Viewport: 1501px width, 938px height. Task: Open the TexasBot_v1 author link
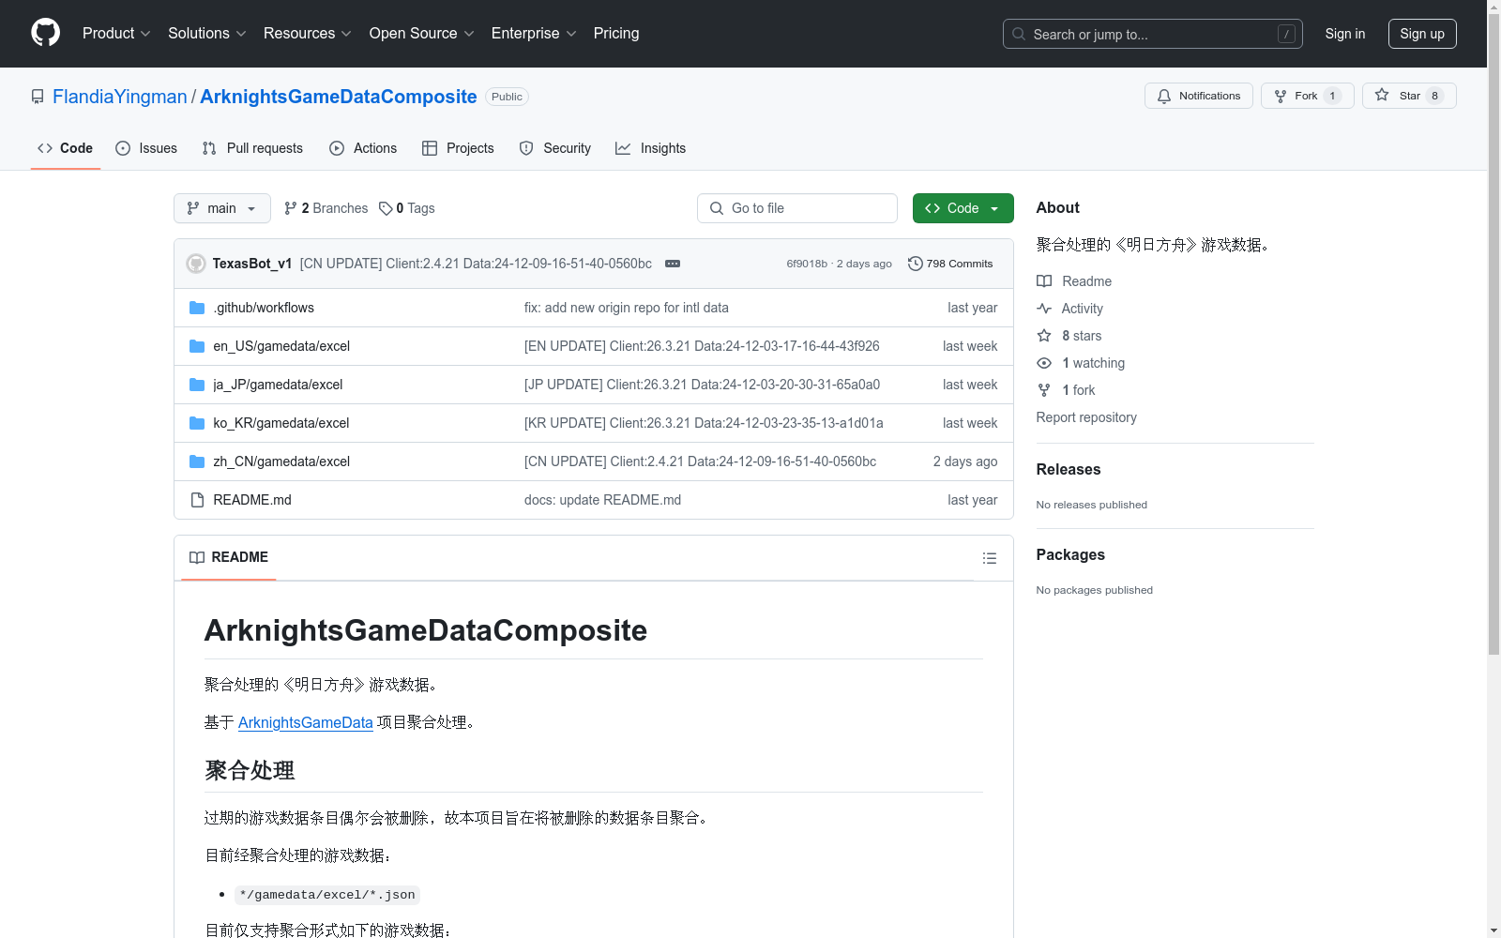coord(252,264)
